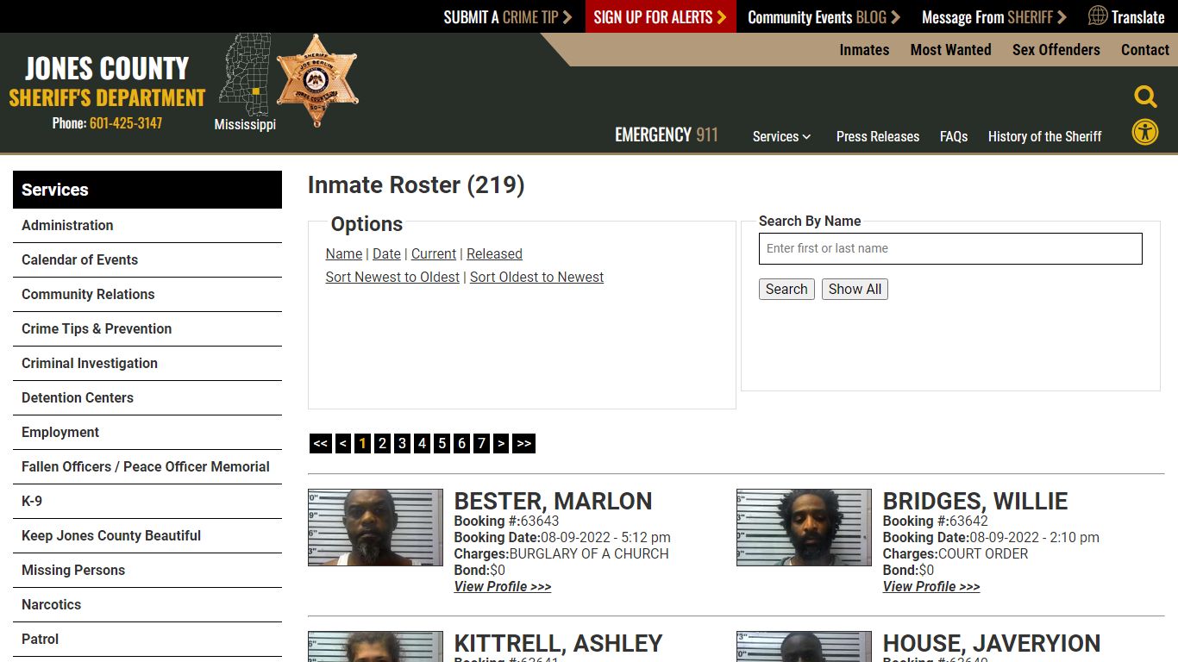This screenshot has width=1178, height=662.
Task: Click the sheriff star badge logo
Action: [x=316, y=80]
